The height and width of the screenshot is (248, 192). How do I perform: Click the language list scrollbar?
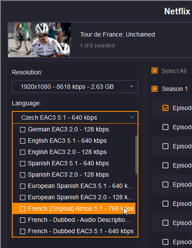pyautogui.click(x=136, y=155)
